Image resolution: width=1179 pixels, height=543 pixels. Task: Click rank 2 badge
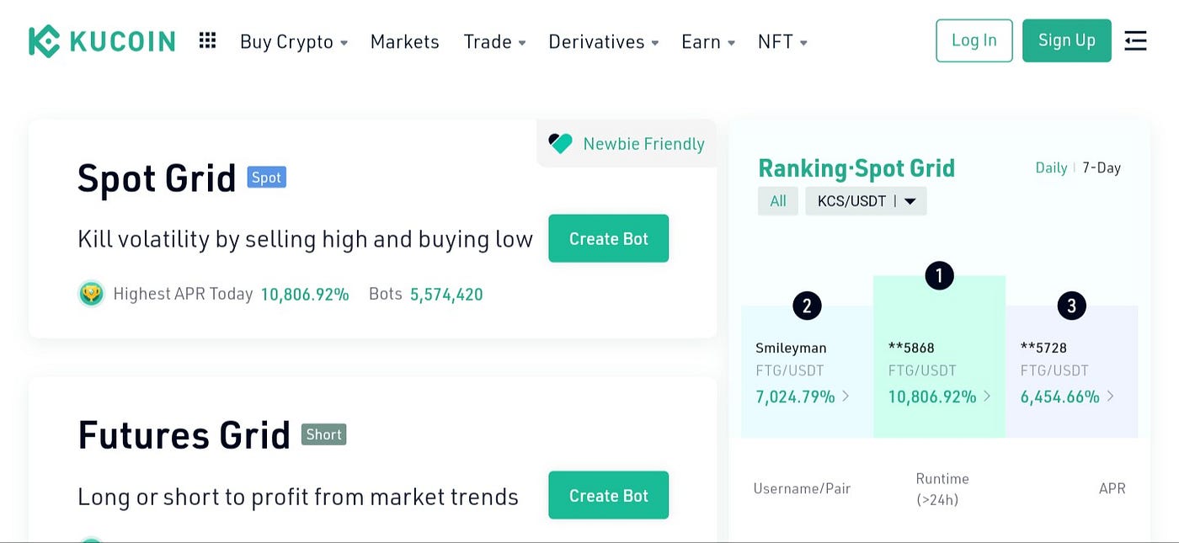click(x=807, y=306)
